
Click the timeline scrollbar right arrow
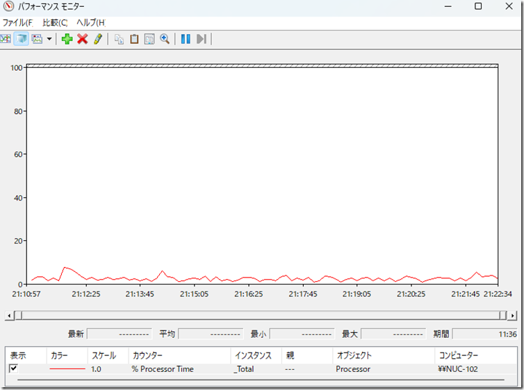tap(512, 315)
